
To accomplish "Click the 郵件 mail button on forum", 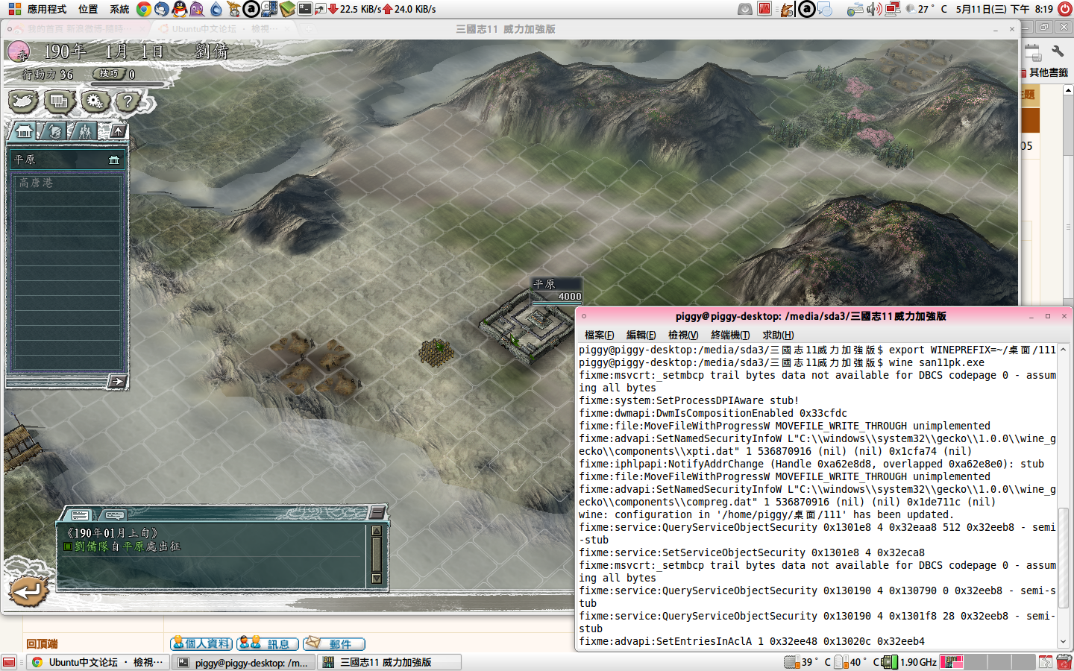I will click(334, 643).
